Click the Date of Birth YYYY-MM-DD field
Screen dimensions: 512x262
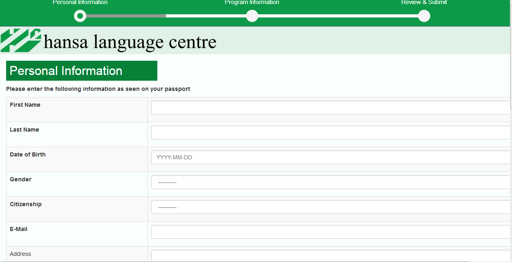click(x=331, y=157)
